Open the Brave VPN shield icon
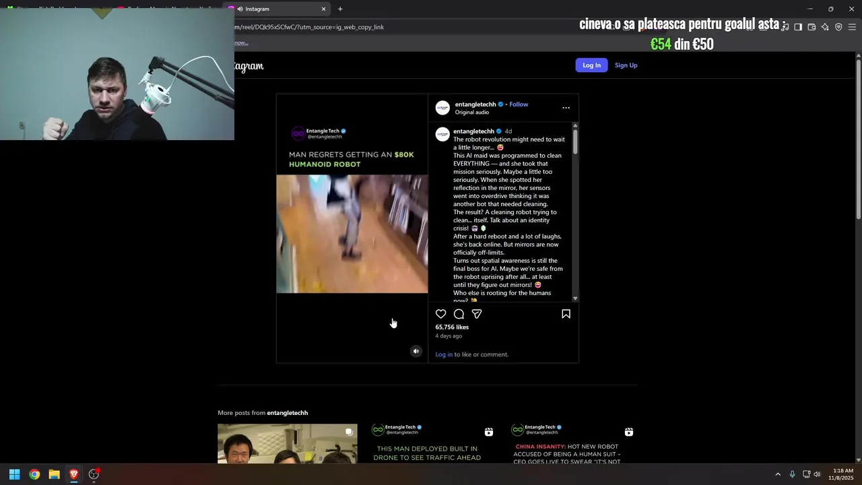The image size is (862, 485). point(838,27)
